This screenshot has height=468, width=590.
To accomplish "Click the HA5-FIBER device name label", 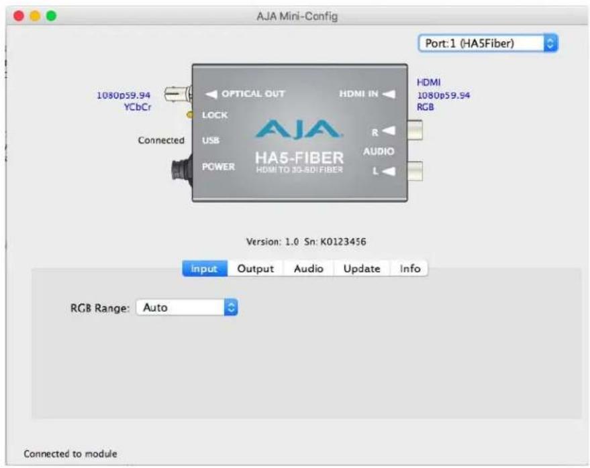I will coord(299,158).
